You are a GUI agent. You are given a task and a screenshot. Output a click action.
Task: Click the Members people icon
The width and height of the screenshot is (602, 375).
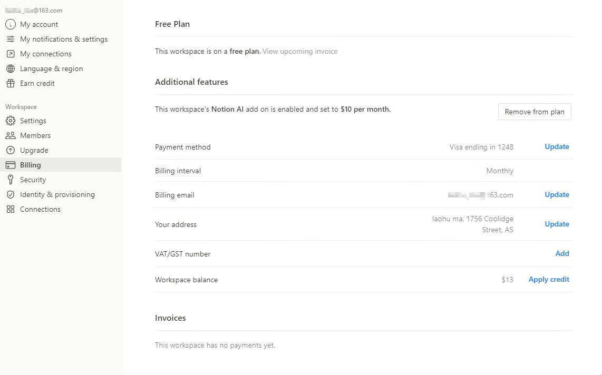pos(11,135)
